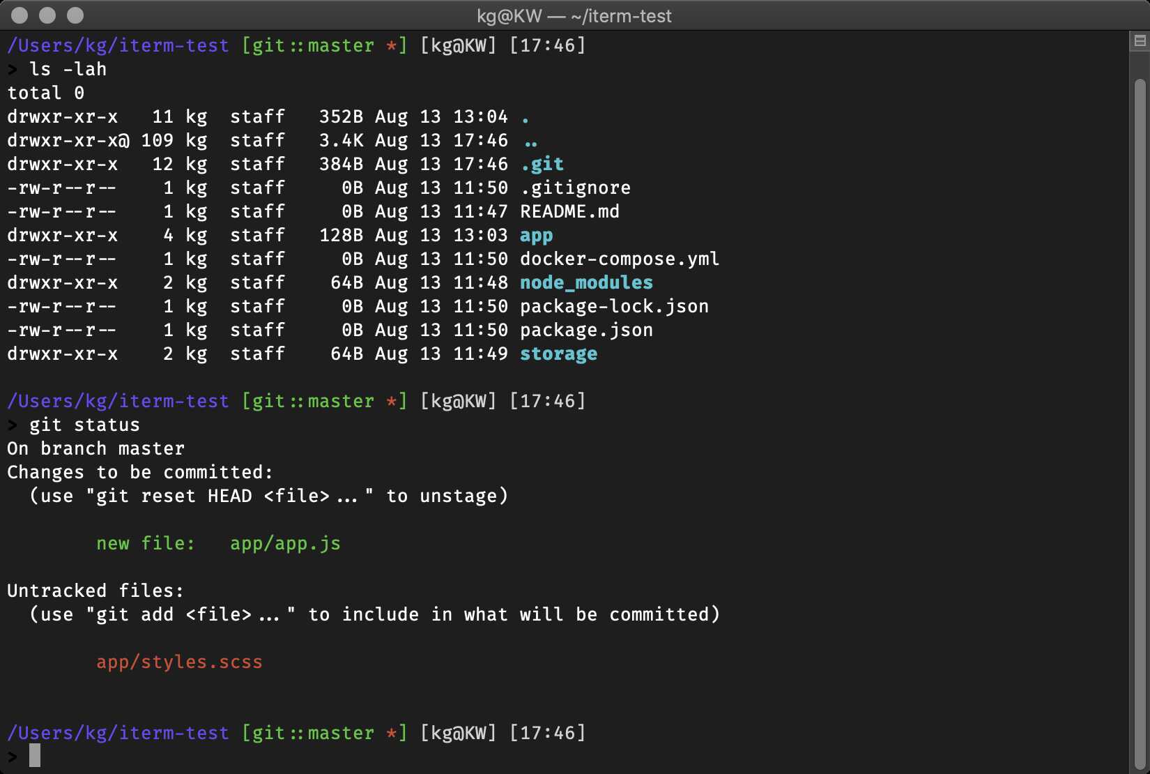Click the '128B' size value
The image size is (1150, 774).
click(x=342, y=235)
